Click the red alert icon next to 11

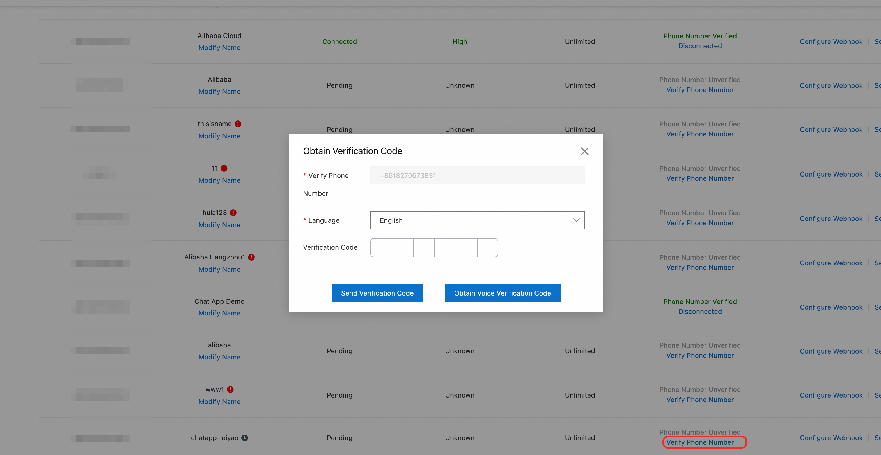coord(224,168)
